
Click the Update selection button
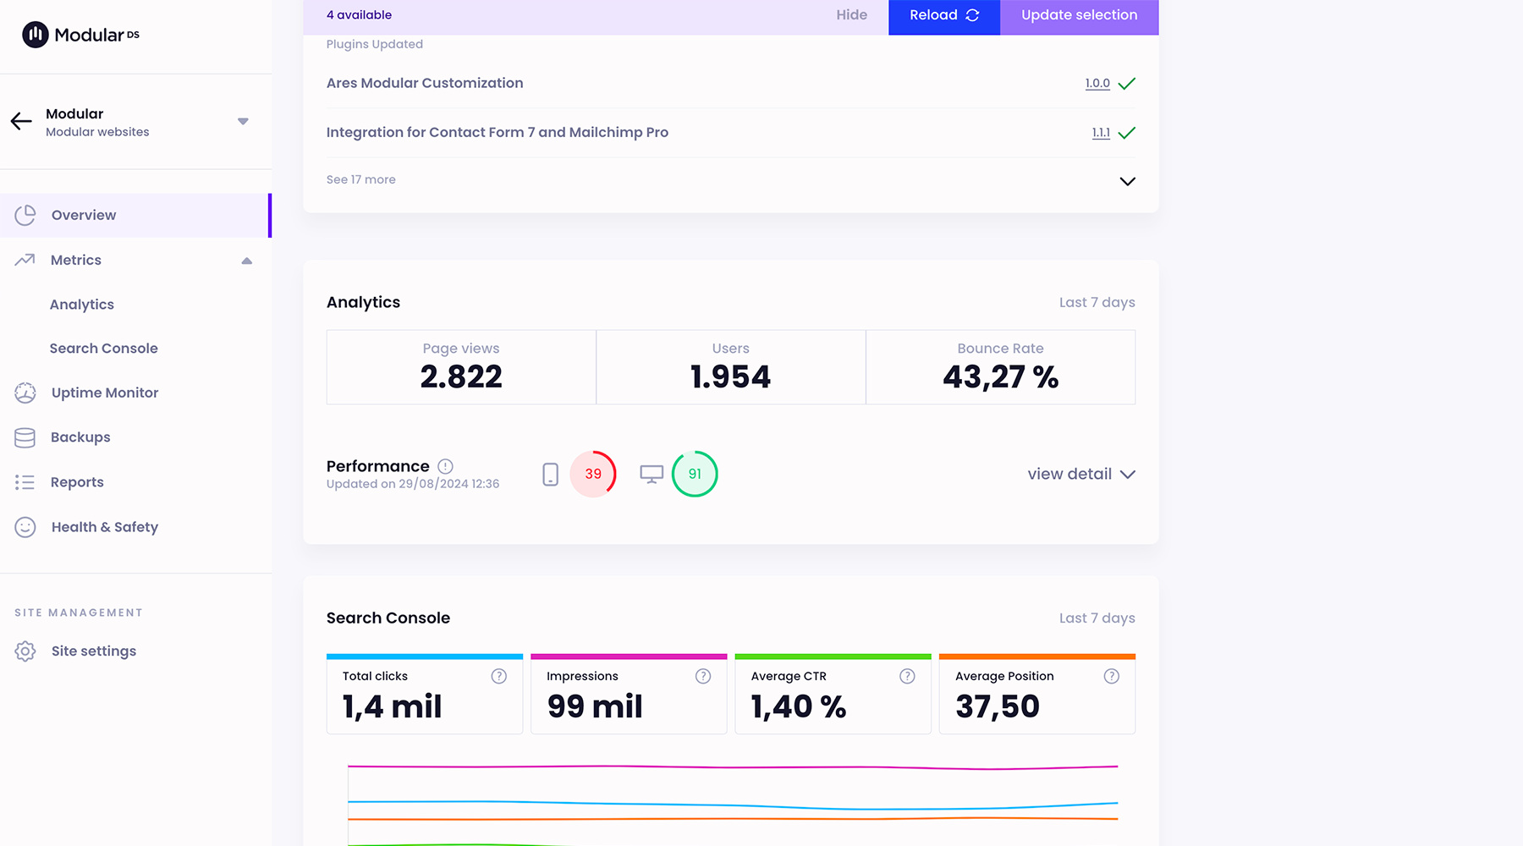pyautogui.click(x=1080, y=16)
